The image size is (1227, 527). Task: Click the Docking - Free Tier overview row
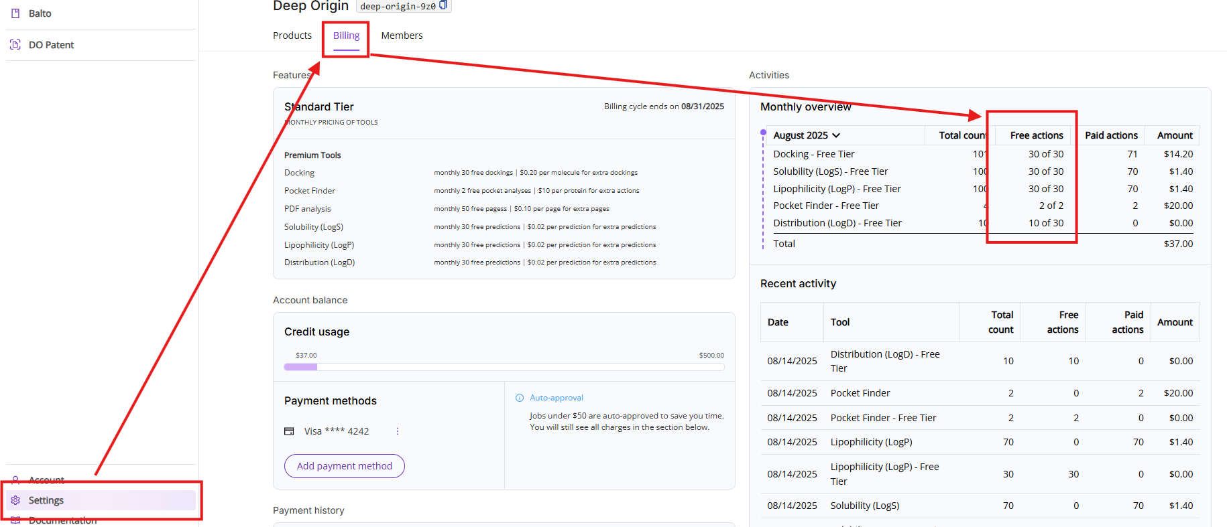pyautogui.click(x=814, y=154)
